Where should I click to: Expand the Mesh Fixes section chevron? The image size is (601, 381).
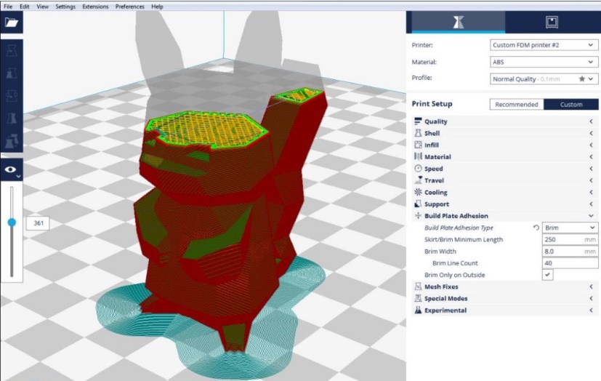click(591, 286)
